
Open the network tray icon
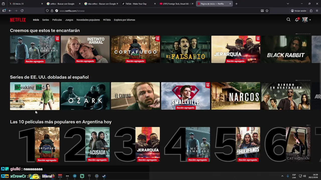coord(300,176)
